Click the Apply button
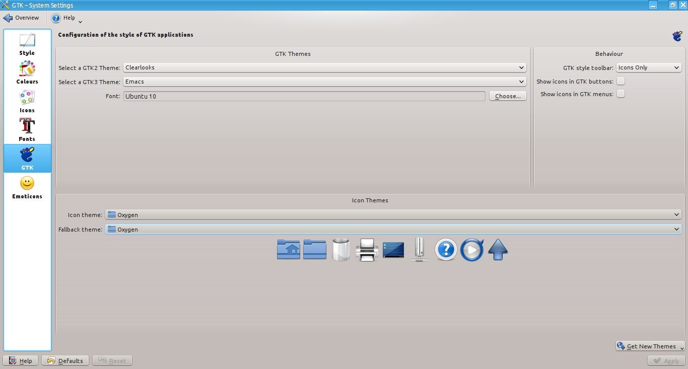Viewport: 688px width, 369px height. click(x=666, y=360)
